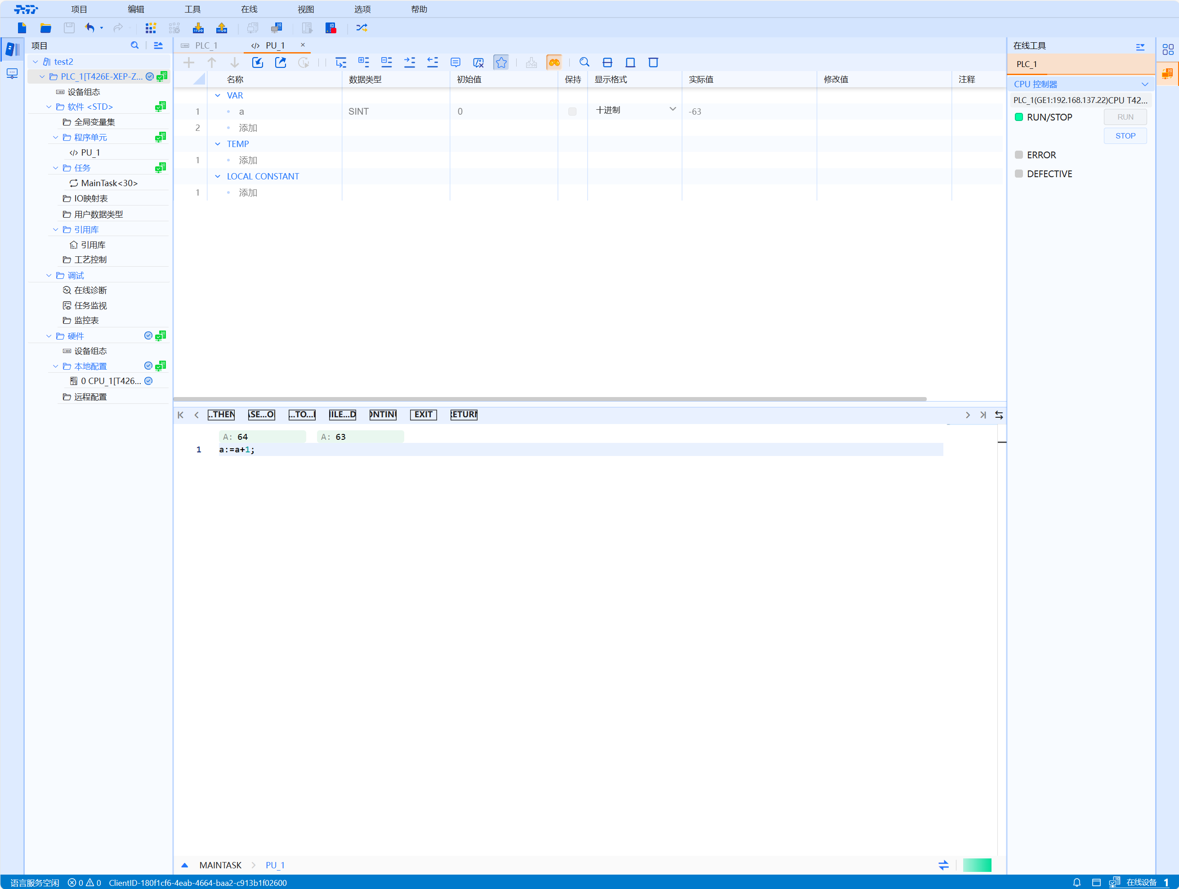Click the download to PLC icon
1179x889 pixels.
click(x=198, y=28)
